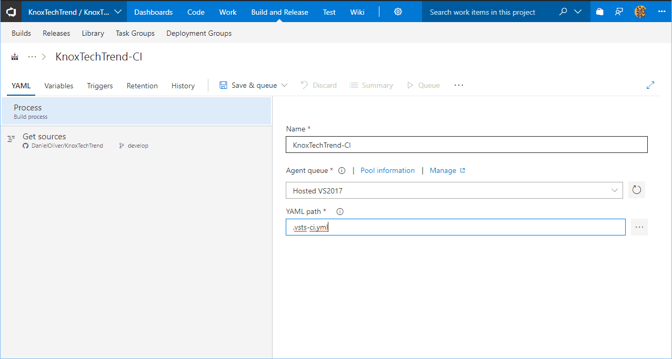
Task: Click the Queue build button
Action: coord(423,85)
